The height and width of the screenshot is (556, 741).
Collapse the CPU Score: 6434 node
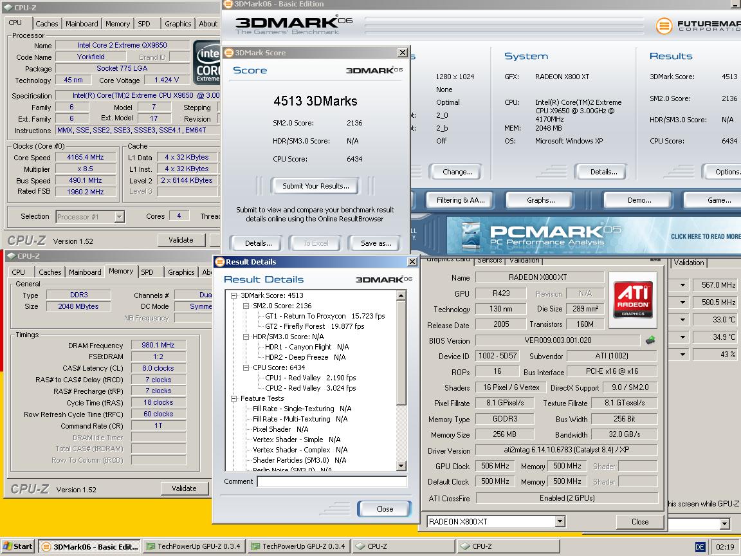(246, 368)
